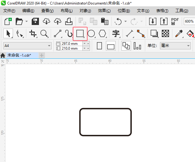
Task: Select the Polygon tool
Action: pos(102,33)
